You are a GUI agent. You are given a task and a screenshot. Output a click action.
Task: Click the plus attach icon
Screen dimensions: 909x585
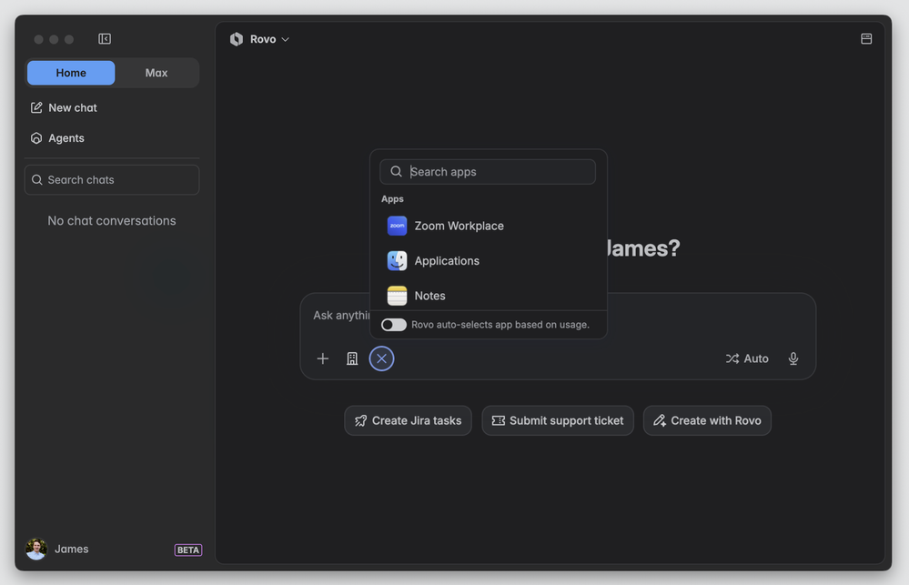coord(323,358)
